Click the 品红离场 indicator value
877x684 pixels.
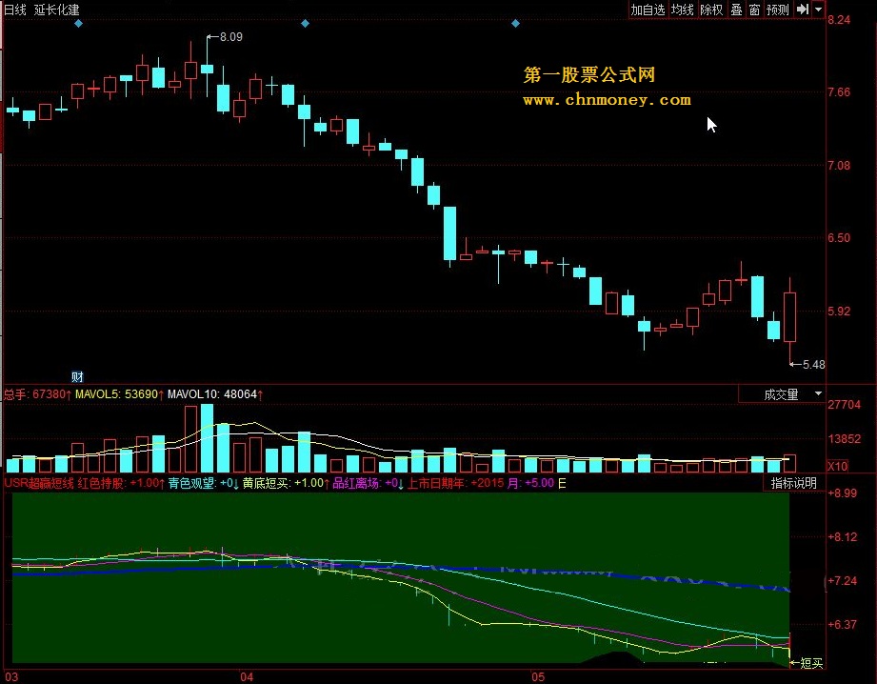[x=368, y=482]
